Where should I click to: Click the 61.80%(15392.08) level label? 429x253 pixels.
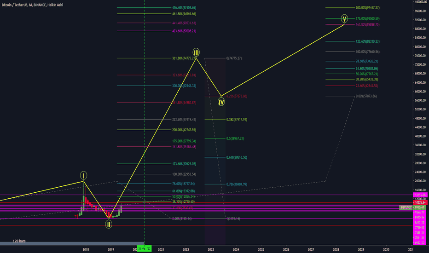coord(184,191)
